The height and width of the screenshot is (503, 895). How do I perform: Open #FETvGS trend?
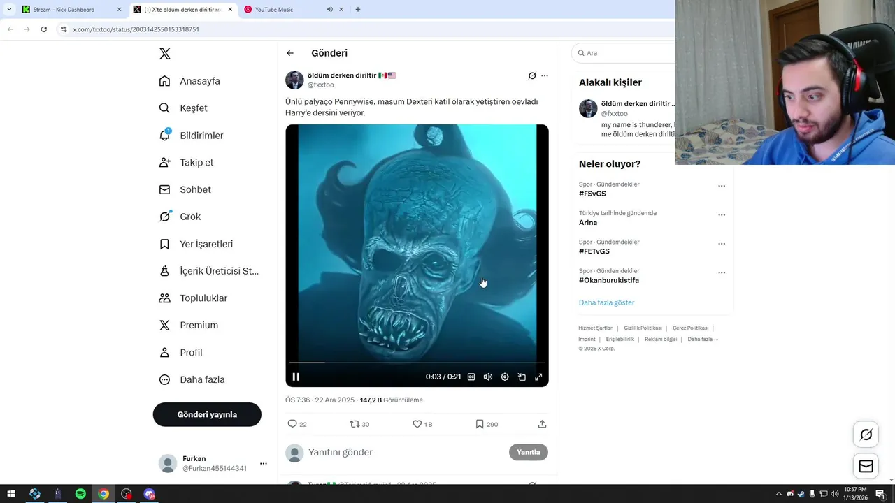594,251
